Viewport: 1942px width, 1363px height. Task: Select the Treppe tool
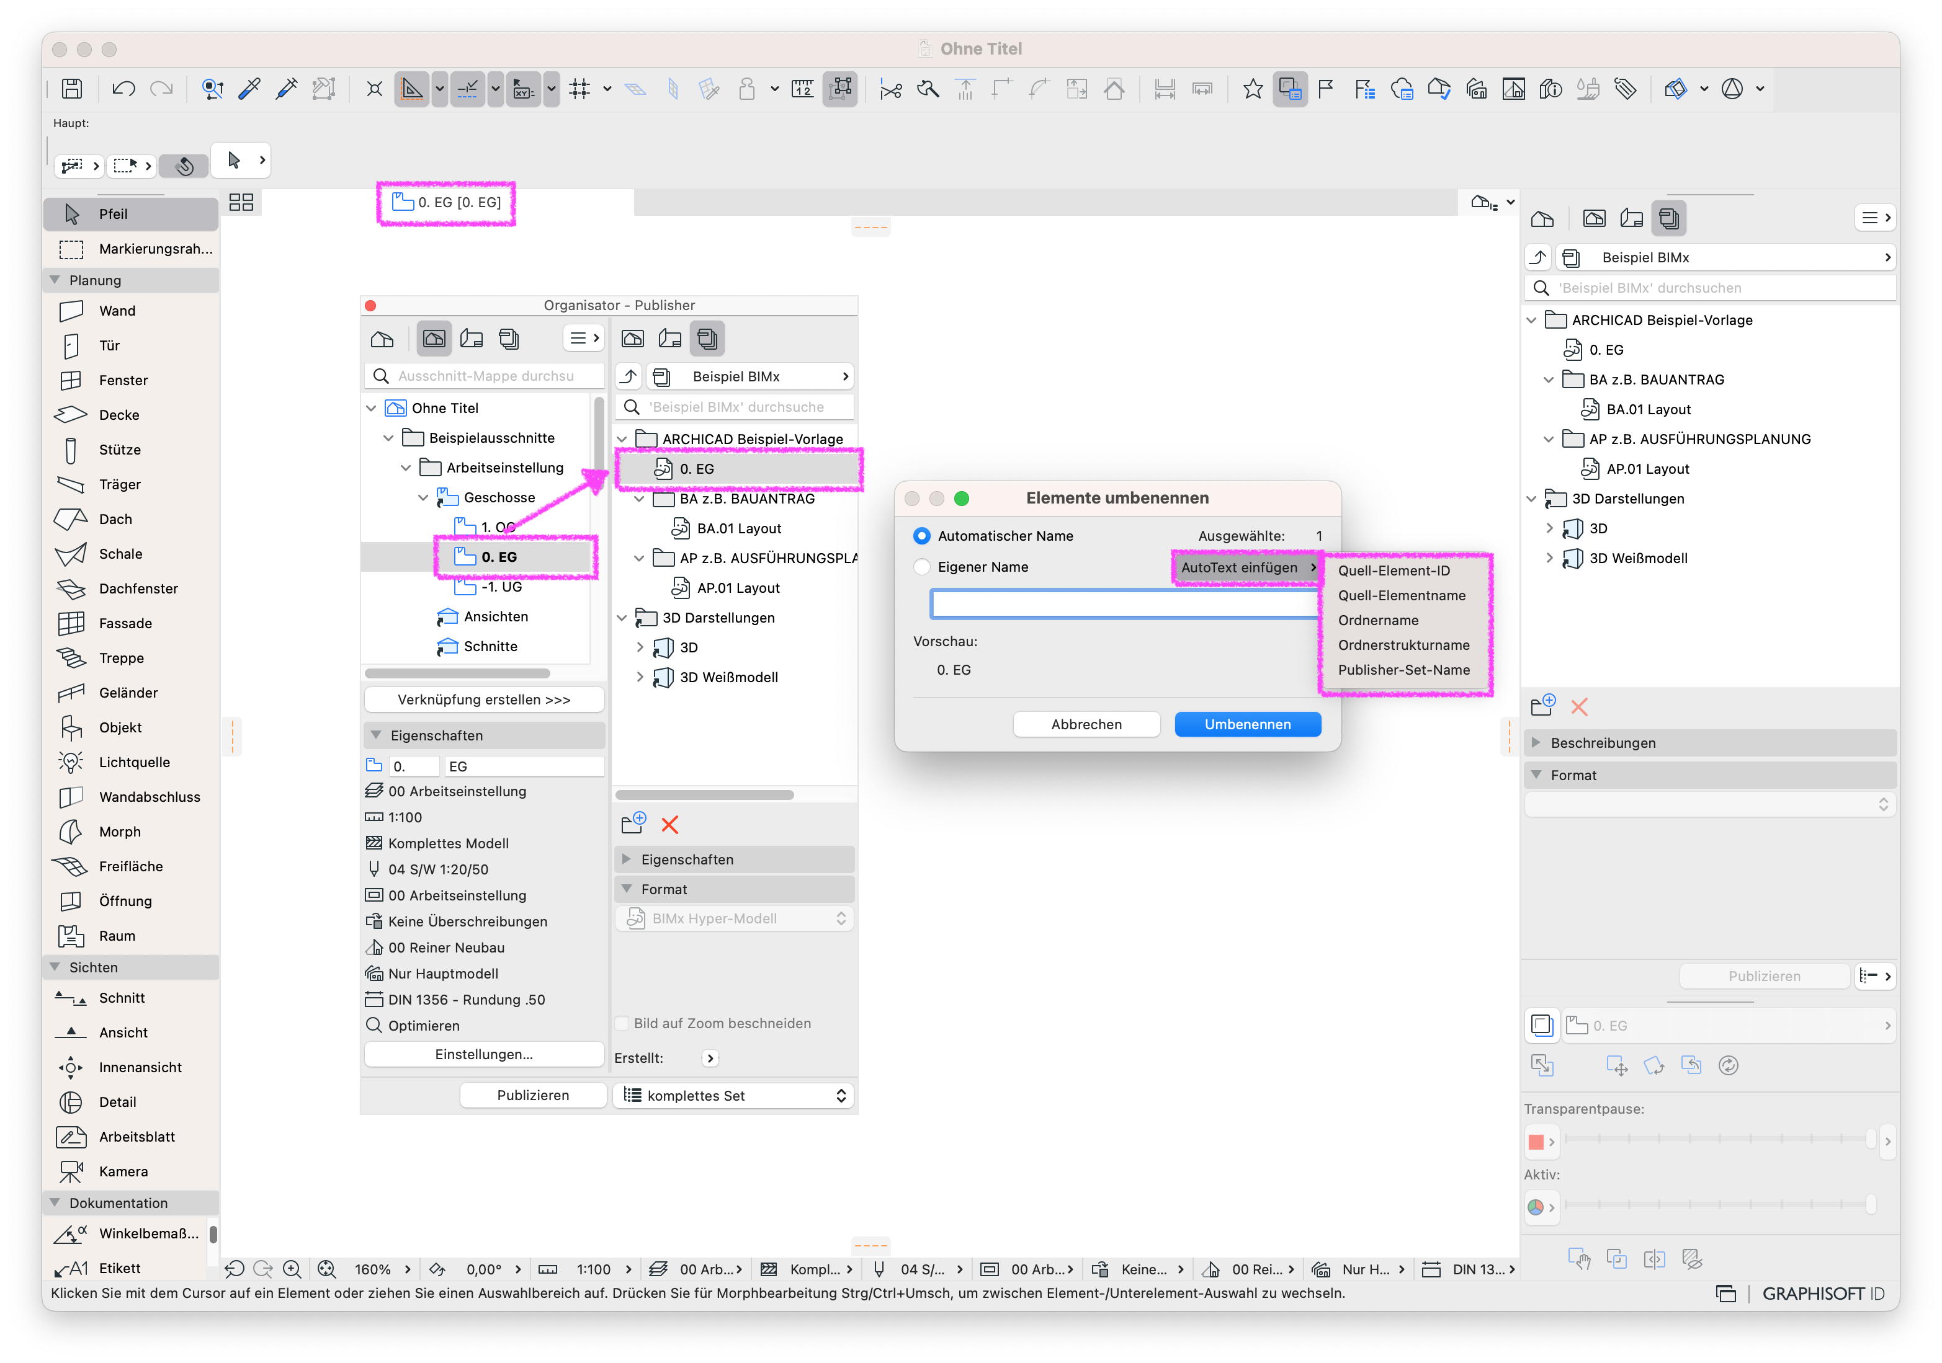[131, 658]
